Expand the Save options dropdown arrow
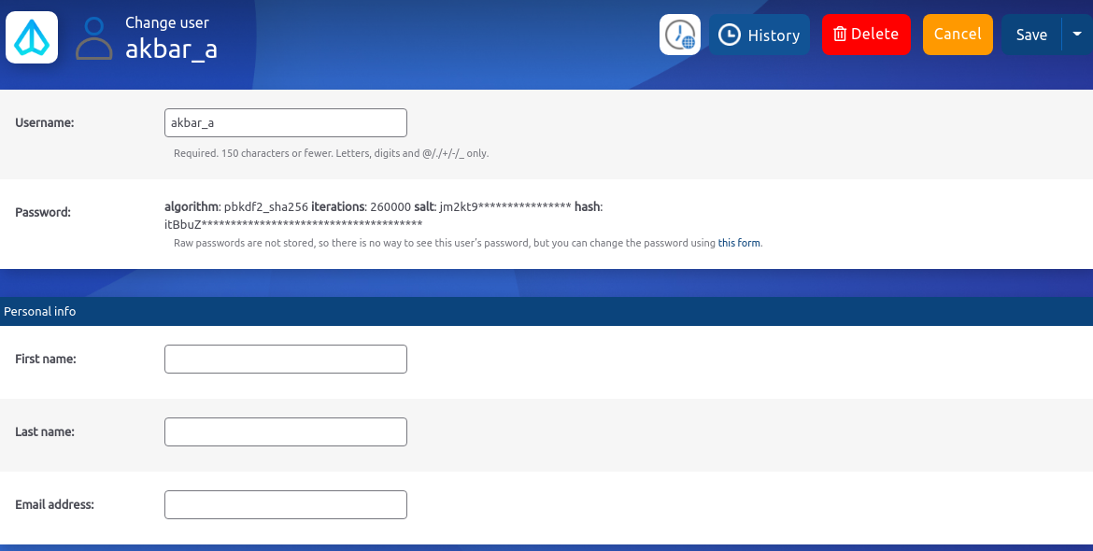Viewport: 1093px width, 551px height. pyautogui.click(x=1076, y=35)
